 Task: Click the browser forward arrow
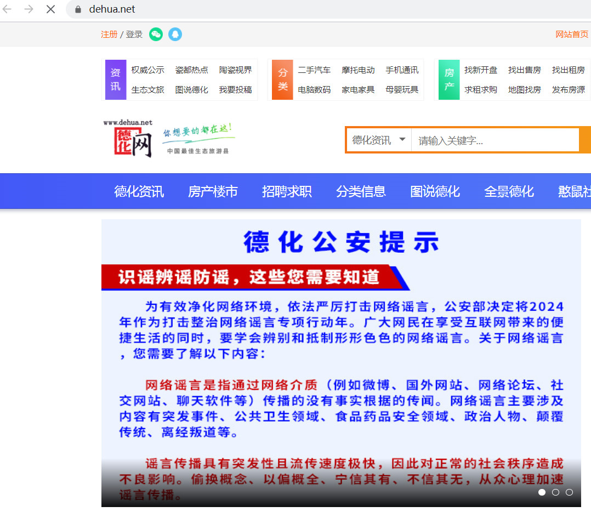tap(28, 9)
